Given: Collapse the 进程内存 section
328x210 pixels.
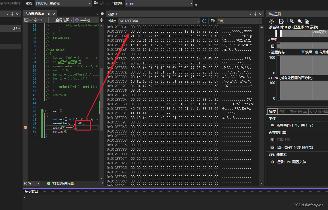Looking at the screenshot, I should (269, 52).
